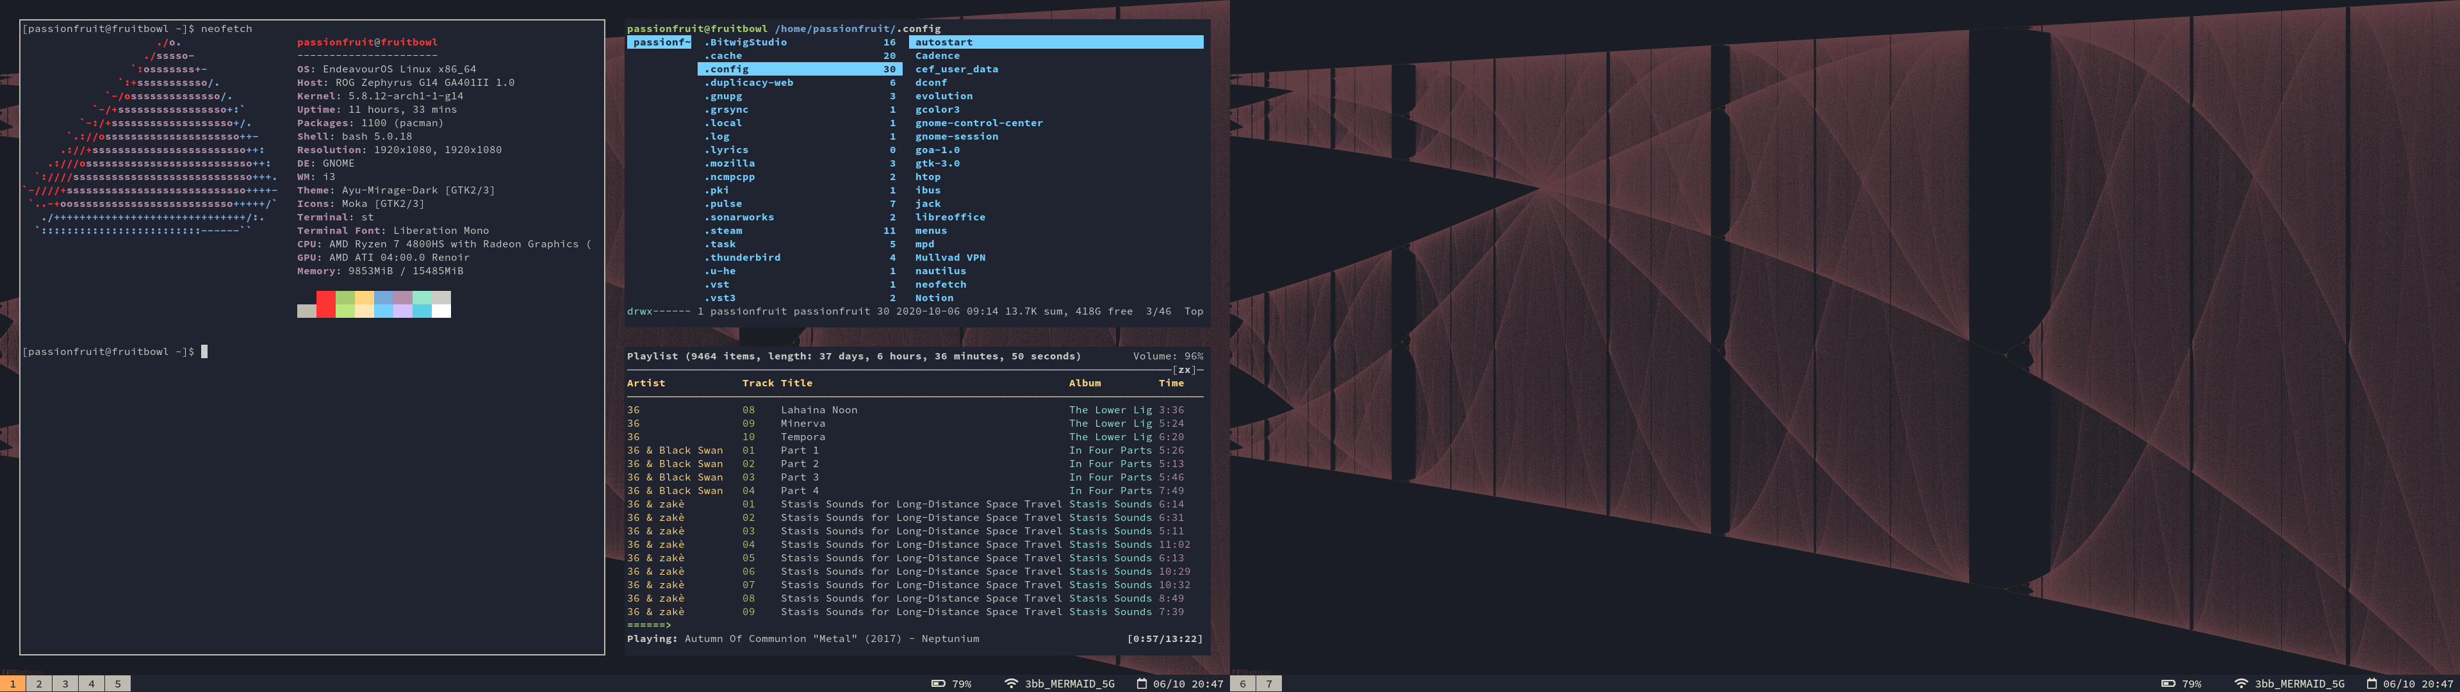Click the [0:57/13:22] elapsed time display
2460x692 pixels.
1165,638
